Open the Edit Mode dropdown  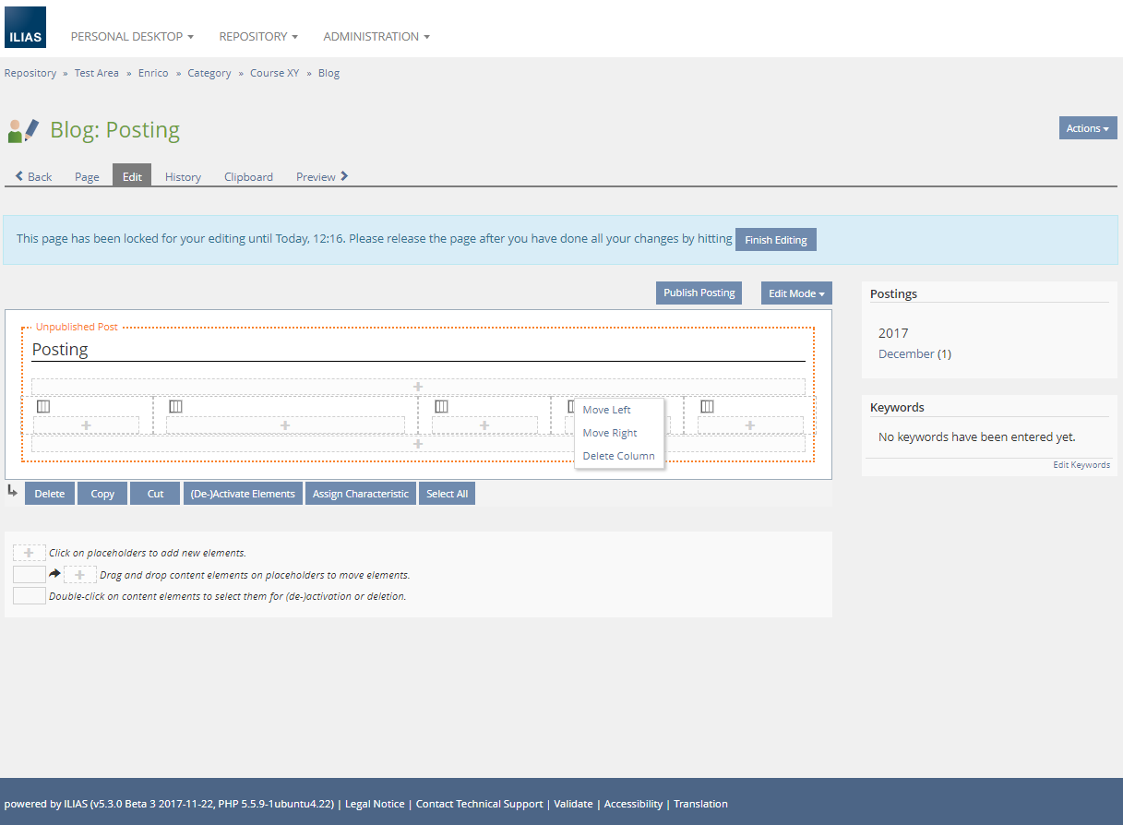click(796, 293)
